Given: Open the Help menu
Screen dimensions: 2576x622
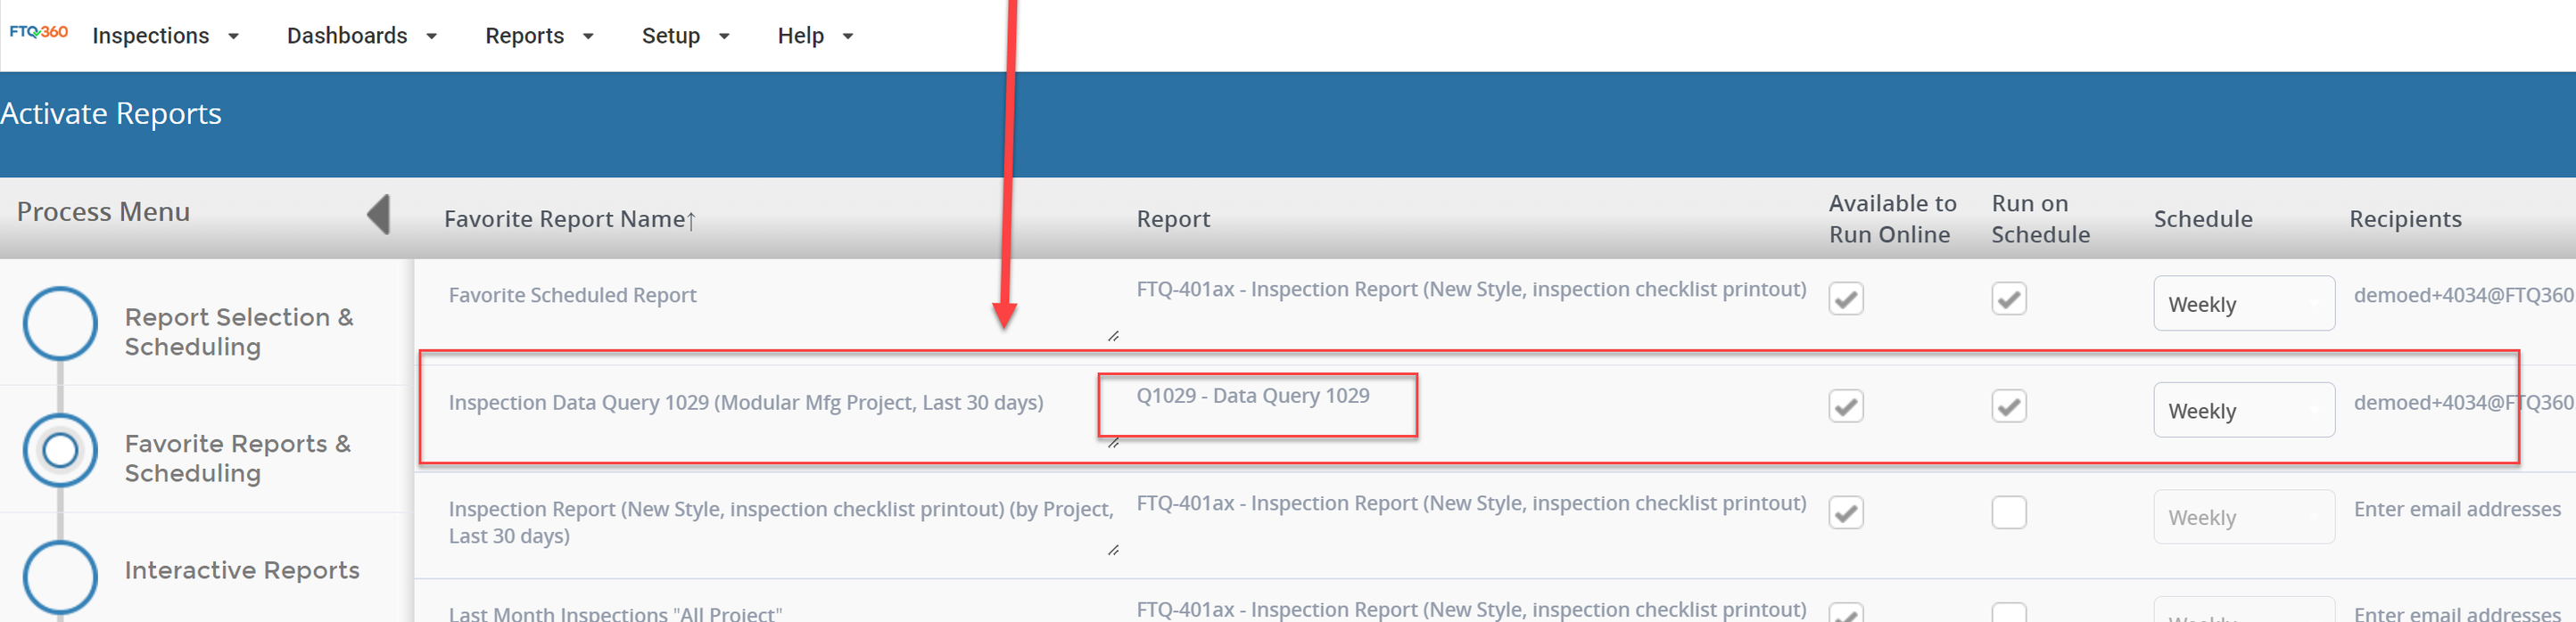Looking at the screenshot, I should (815, 36).
